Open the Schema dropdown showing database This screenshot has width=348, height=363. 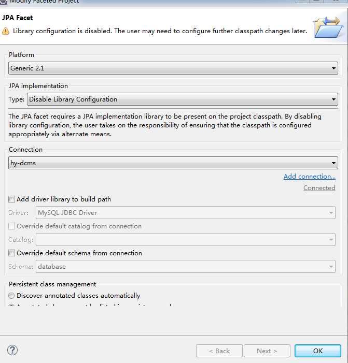(x=185, y=267)
